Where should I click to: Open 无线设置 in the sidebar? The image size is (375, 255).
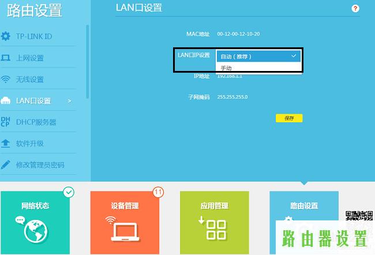[30, 80]
